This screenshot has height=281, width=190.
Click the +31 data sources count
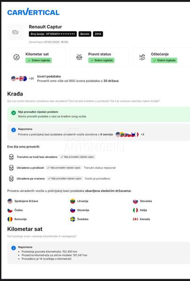pos(31,79)
